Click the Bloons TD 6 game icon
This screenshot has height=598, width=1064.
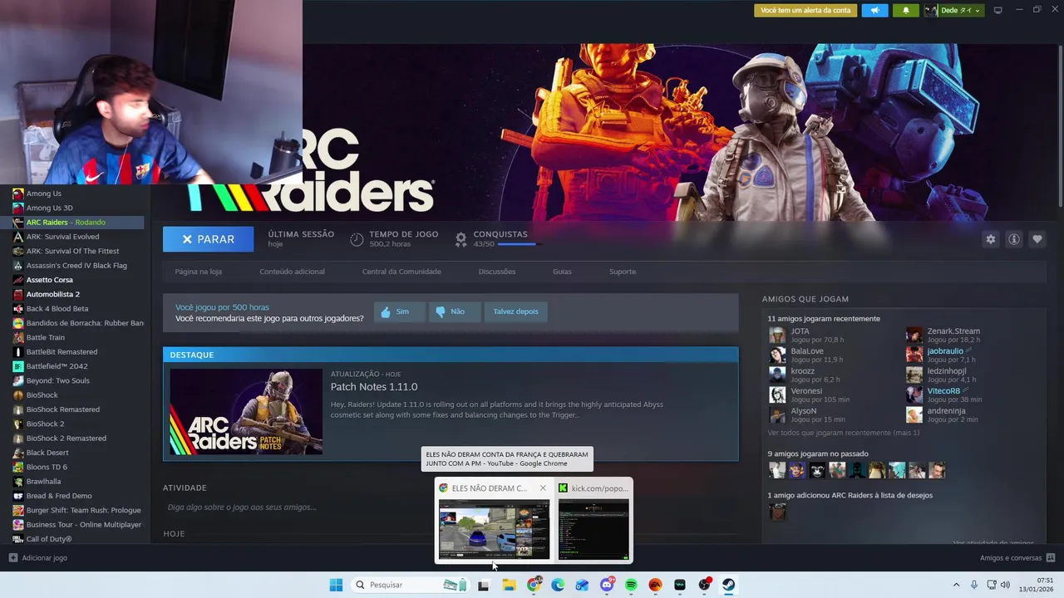coord(17,467)
